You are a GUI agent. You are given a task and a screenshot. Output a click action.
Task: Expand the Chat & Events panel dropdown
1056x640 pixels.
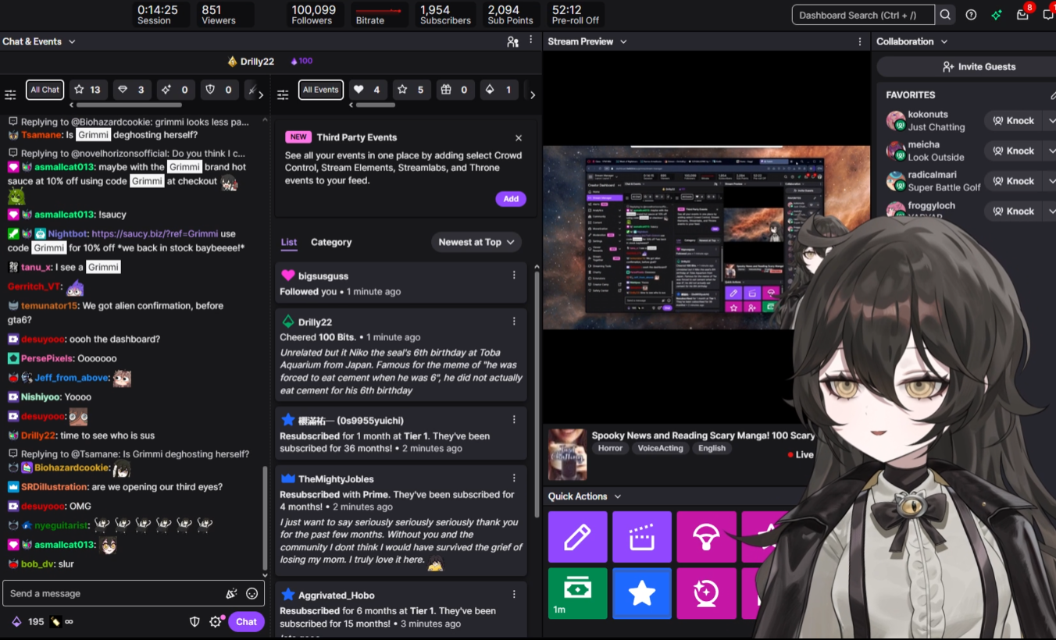(72, 41)
